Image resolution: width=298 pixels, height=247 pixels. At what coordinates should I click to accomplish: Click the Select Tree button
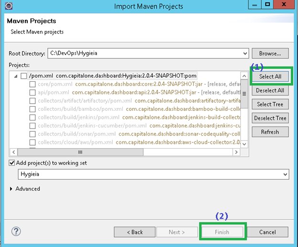(x=270, y=104)
